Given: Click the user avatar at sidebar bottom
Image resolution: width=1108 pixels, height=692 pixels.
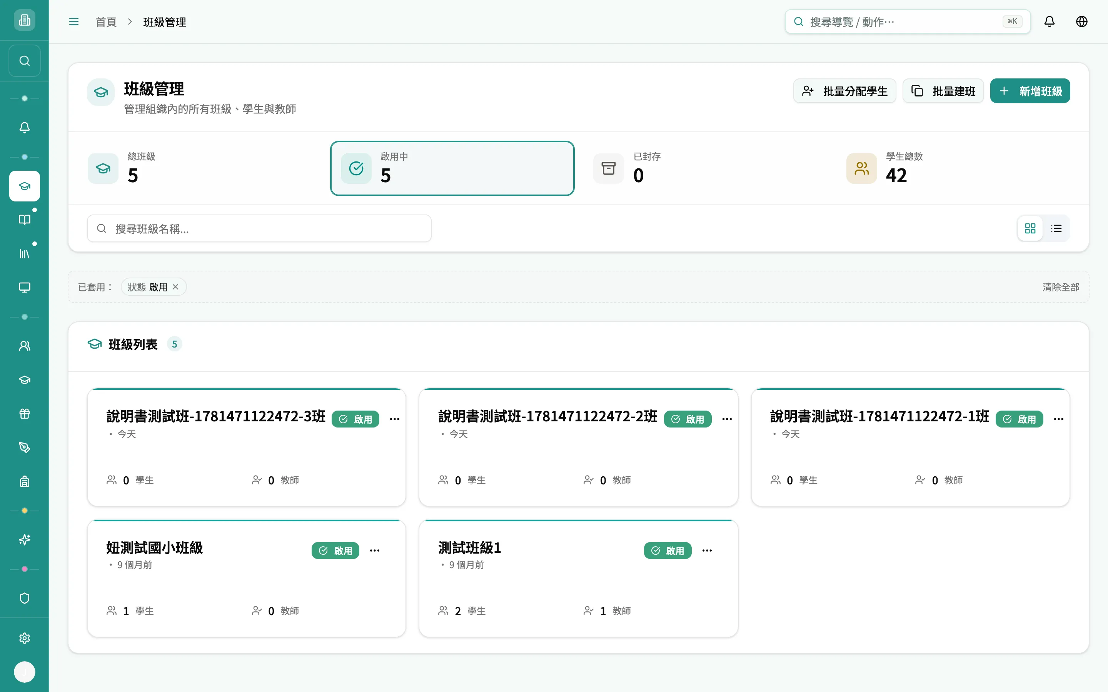Looking at the screenshot, I should [24, 672].
